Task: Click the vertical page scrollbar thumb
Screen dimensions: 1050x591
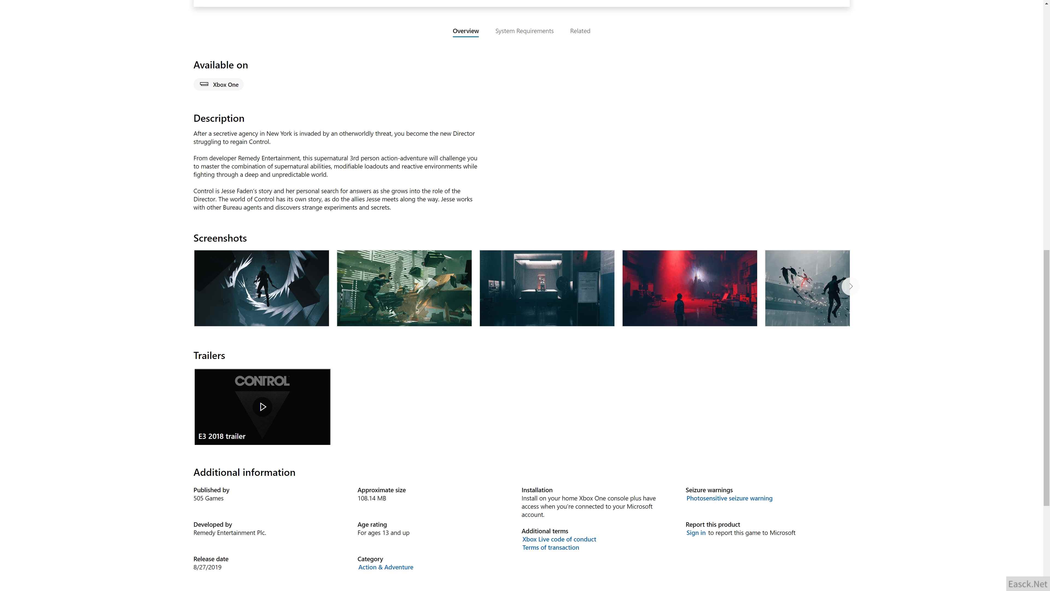Action: (1046, 377)
